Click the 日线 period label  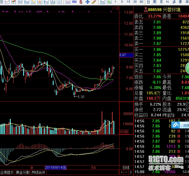click(x=126, y=168)
